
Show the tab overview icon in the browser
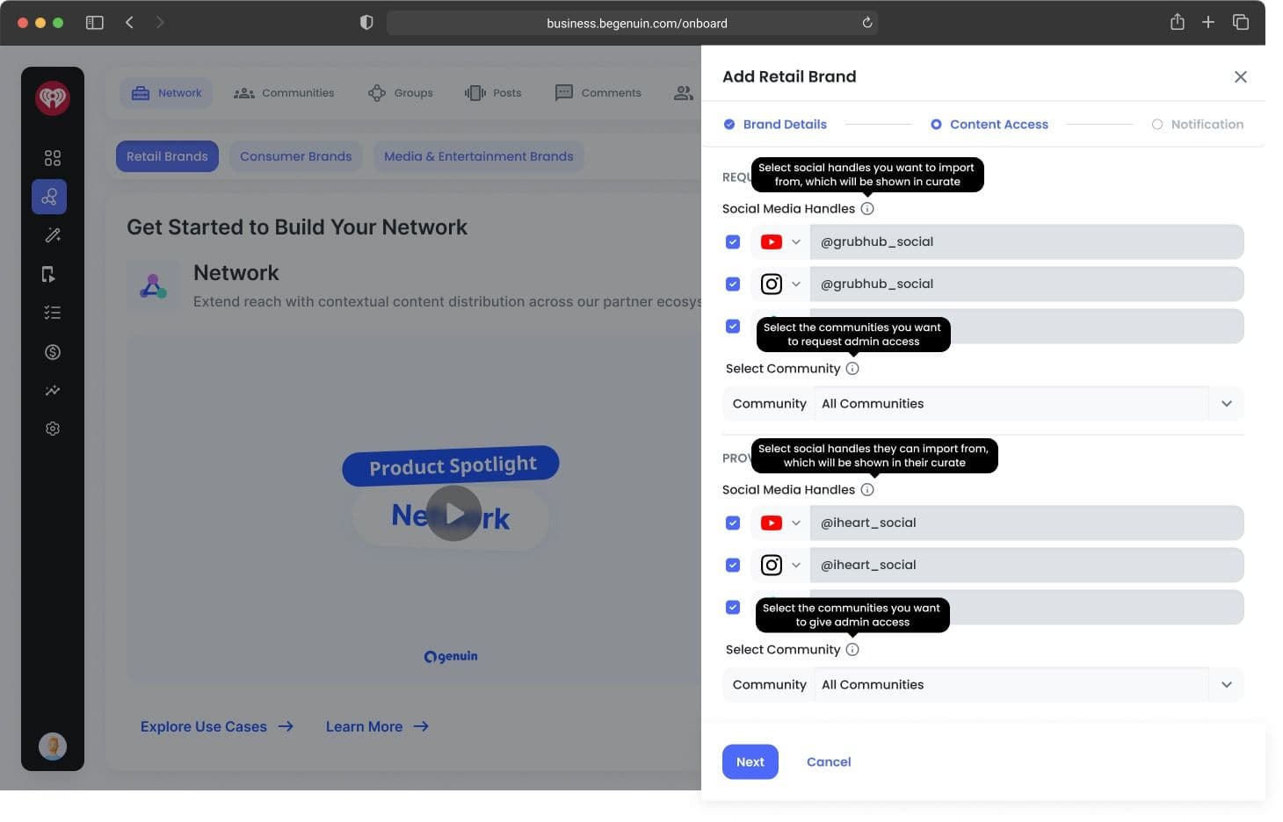[x=1241, y=23]
